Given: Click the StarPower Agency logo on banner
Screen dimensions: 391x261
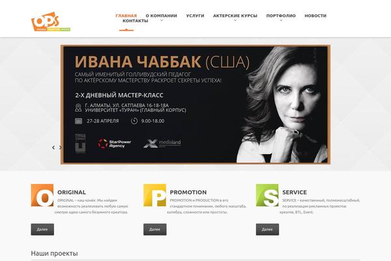Looking at the screenshot, I should click(114, 144).
